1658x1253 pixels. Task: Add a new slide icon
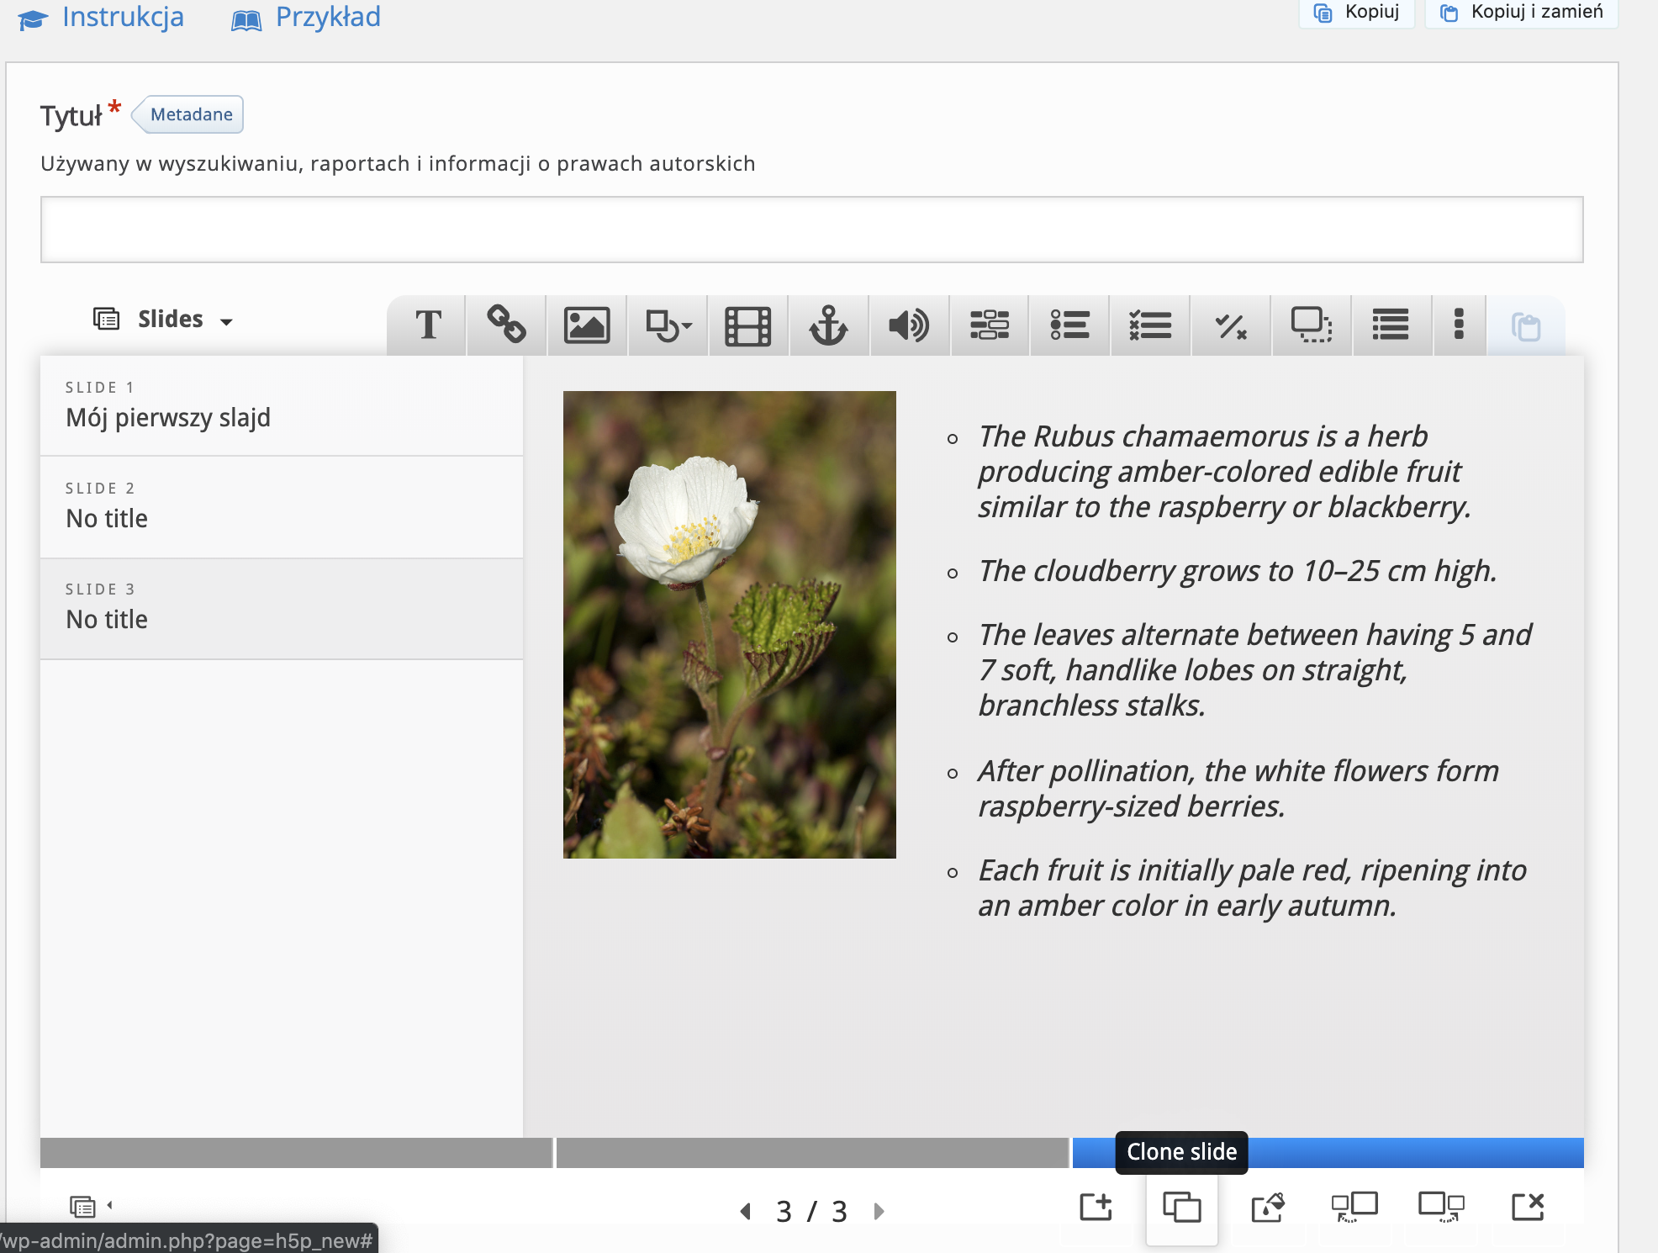point(1096,1208)
